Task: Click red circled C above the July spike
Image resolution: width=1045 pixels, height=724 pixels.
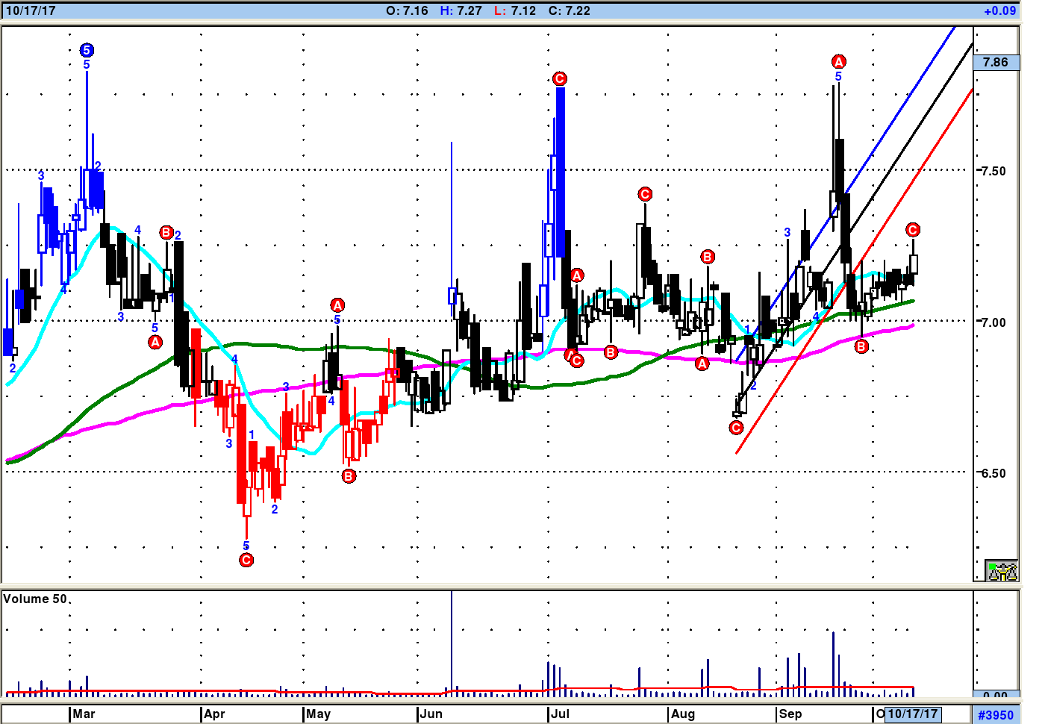Action: tap(560, 78)
